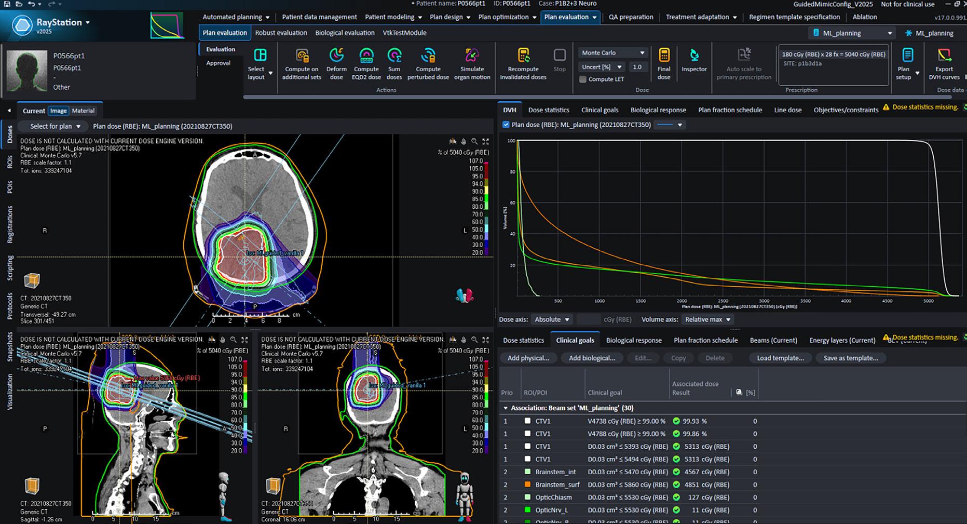This screenshot has width=967, height=524.
Task: Toggle the Image view mode button
Action: click(58, 111)
